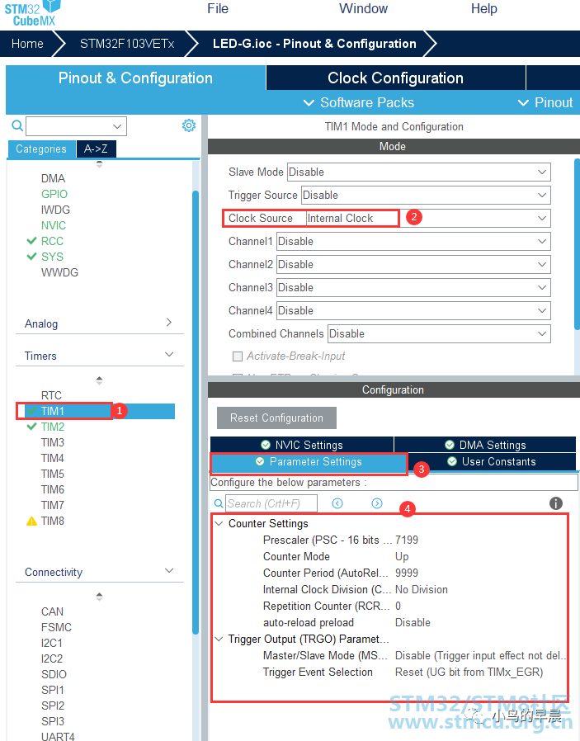Open the DMA Settings tab
Screen dimensions: 580x741
click(x=486, y=445)
